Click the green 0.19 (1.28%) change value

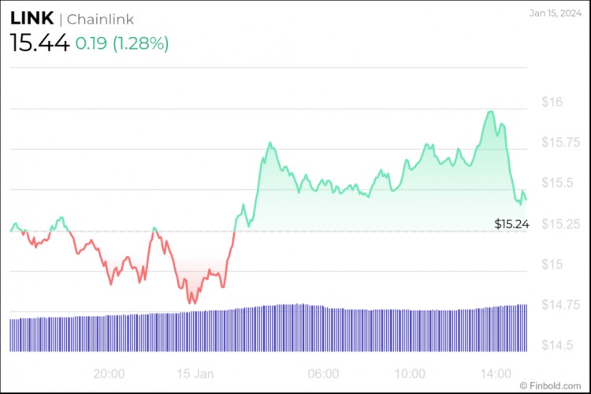click(x=124, y=43)
